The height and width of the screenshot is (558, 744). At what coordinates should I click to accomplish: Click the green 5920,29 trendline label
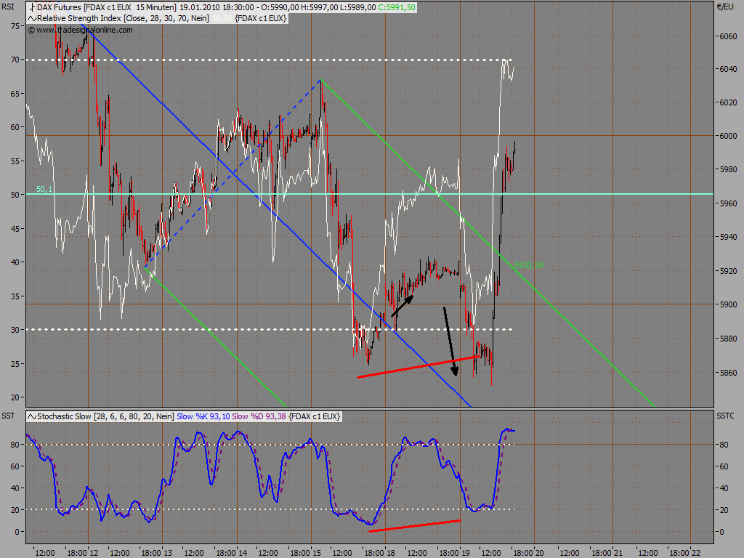coord(529,264)
